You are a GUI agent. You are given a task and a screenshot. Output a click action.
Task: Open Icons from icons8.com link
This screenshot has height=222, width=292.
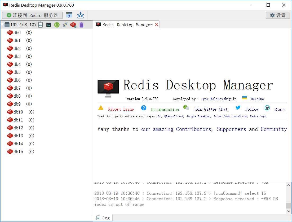[x=231, y=116]
